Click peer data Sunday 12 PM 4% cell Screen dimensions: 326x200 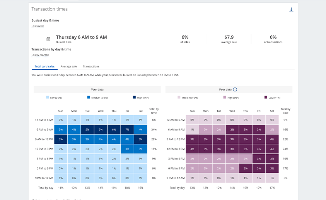192,149
